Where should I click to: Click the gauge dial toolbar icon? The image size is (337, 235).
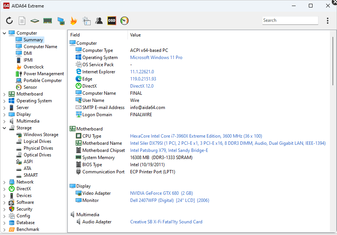pyautogui.click(x=124, y=21)
